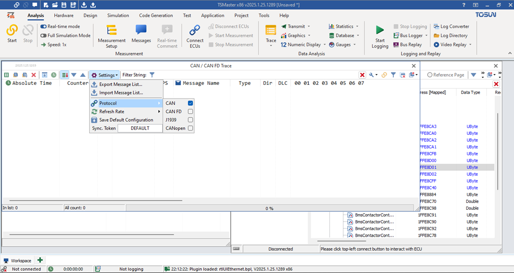Click the 1FFE8D01 address row
514x273 pixels.
coord(457,167)
